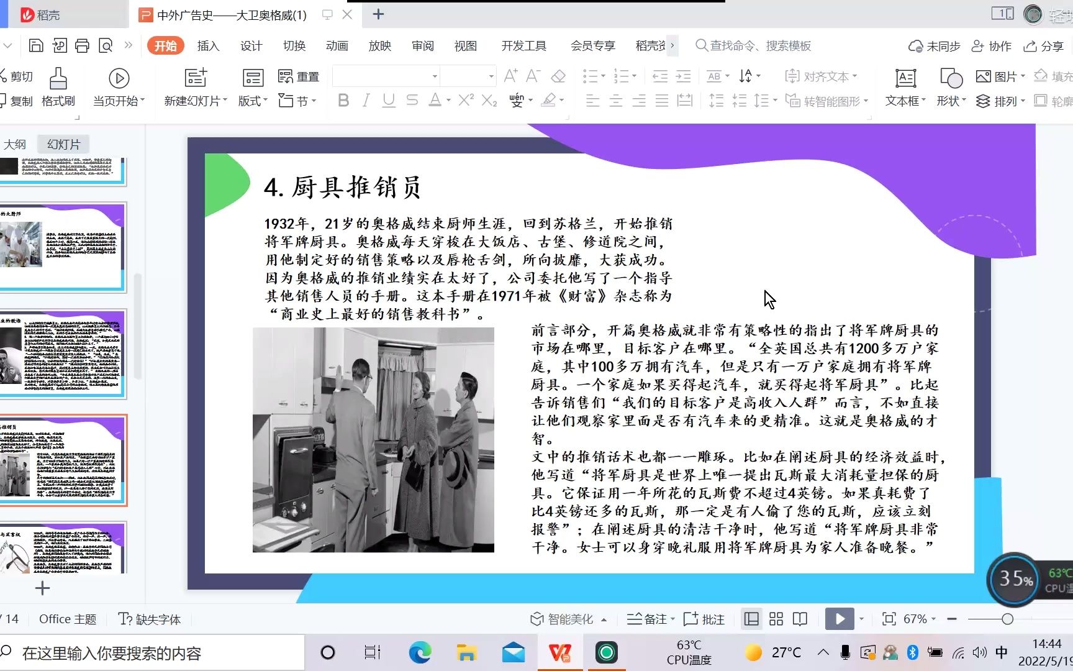Screen dimensions: 1073x671
Task: Switch to Outline (大纲) pane
Action: pos(15,144)
